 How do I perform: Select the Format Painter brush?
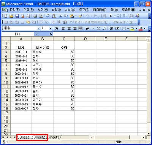click(x=80, y=16)
